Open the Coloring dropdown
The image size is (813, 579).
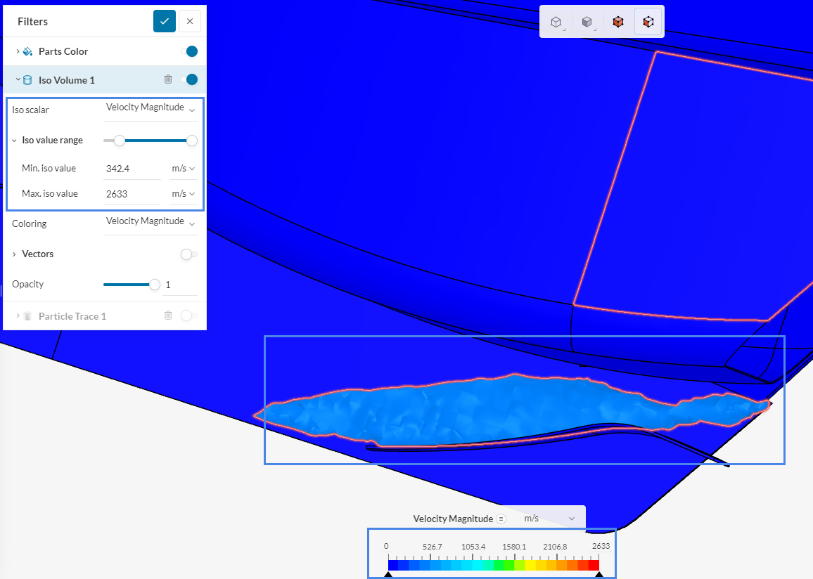tap(151, 221)
